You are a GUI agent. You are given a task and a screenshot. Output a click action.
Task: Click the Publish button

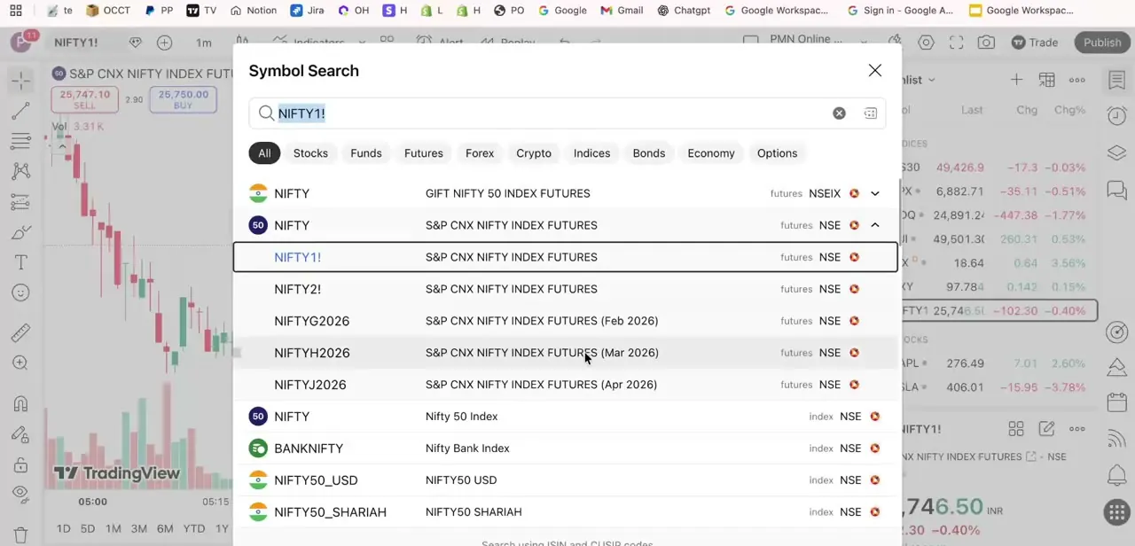pos(1102,43)
